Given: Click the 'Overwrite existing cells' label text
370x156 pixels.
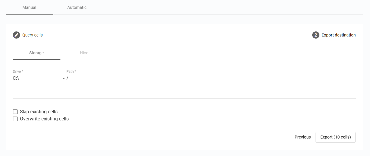Looking at the screenshot, I should coord(44,119).
